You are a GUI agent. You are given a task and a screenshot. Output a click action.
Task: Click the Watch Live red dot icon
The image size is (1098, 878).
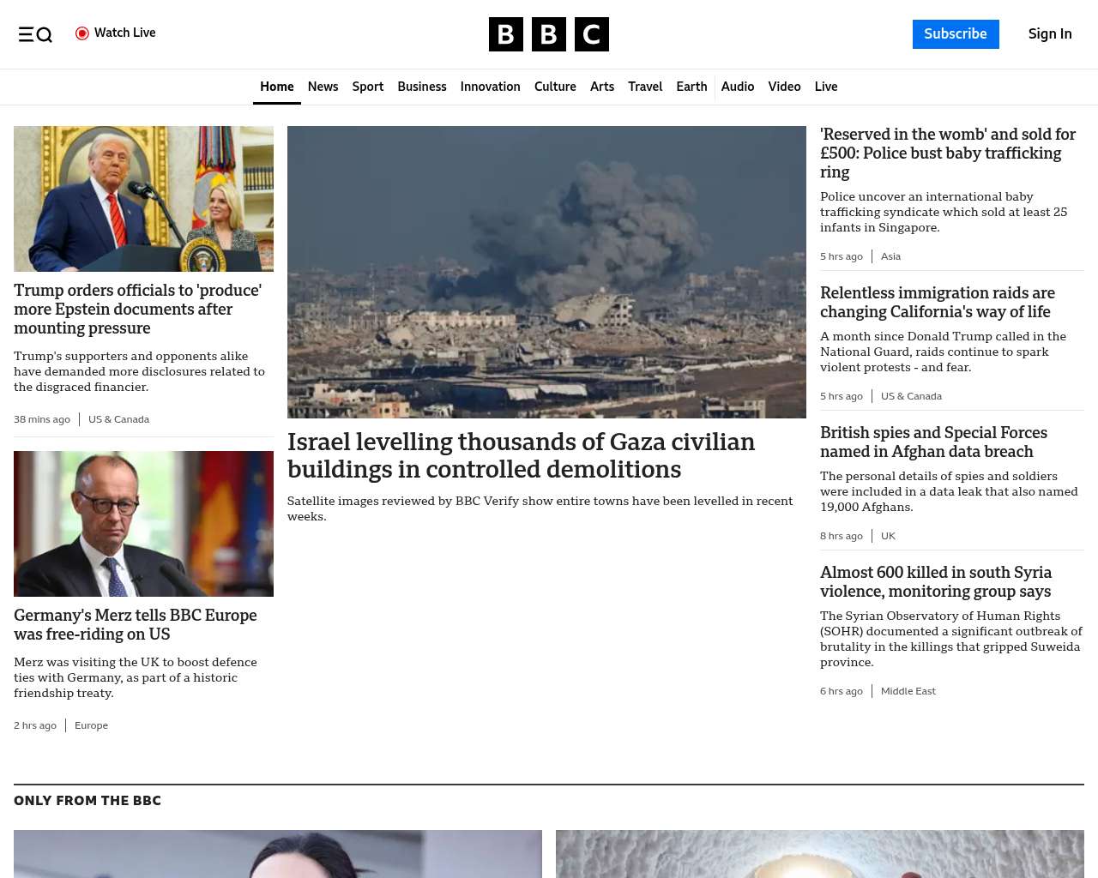point(82,33)
